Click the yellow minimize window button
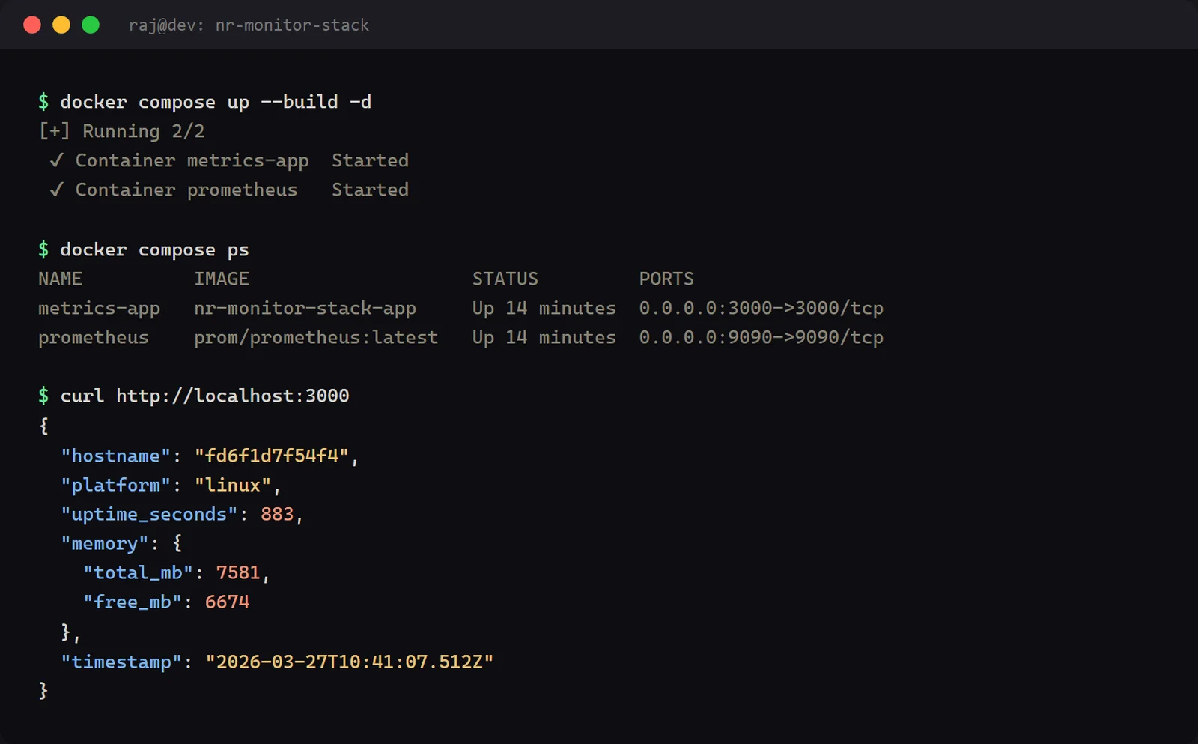The width and height of the screenshot is (1198, 744). click(x=61, y=25)
